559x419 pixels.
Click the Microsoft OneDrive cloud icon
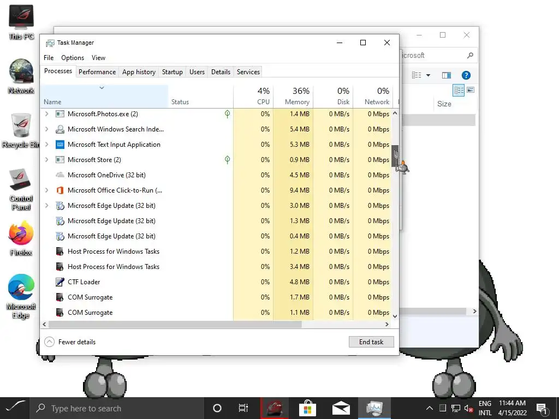pos(60,175)
